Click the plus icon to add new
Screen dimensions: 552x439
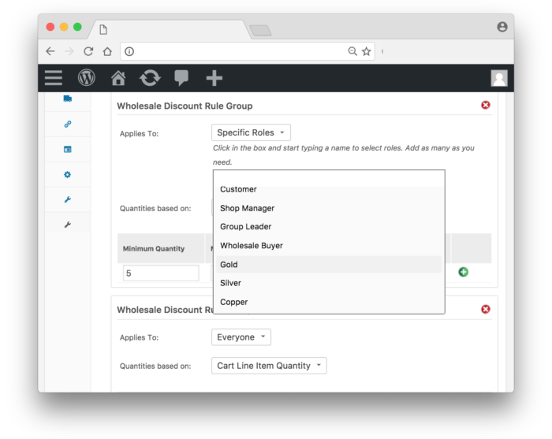[214, 78]
